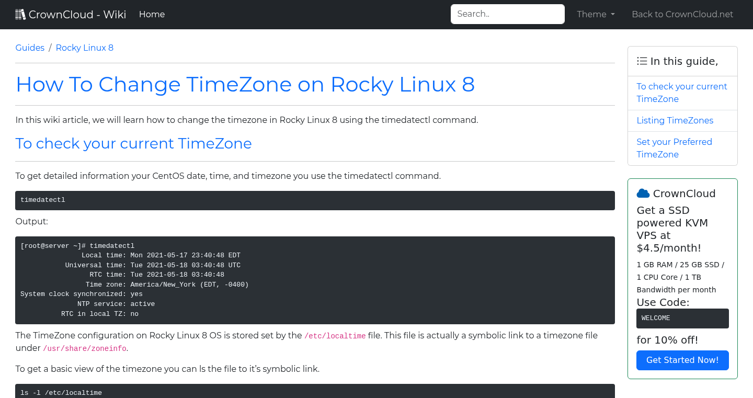This screenshot has height=398, width=753.
Task: Select the WELCOME promo code box
Action: 682,318
